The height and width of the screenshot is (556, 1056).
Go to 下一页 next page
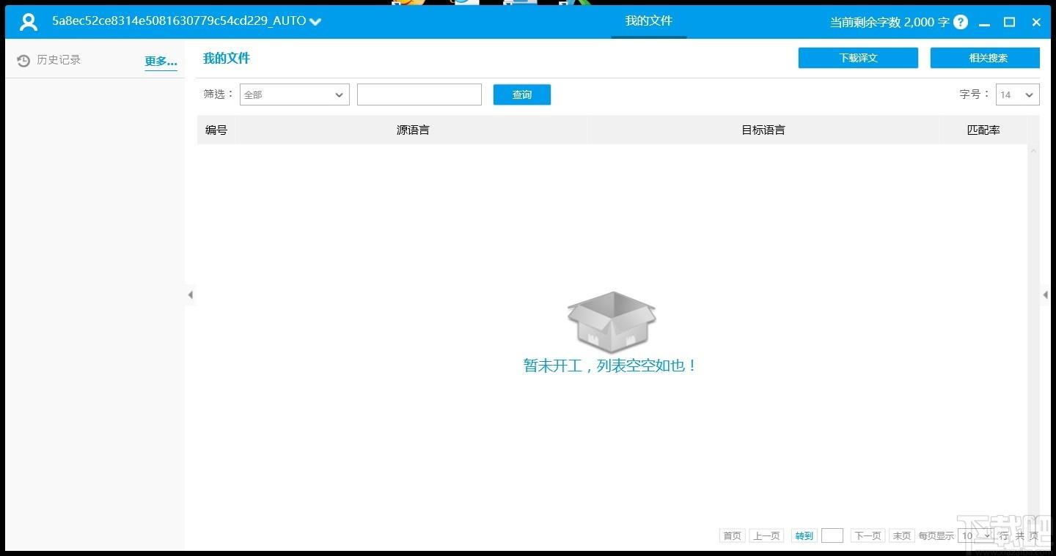pyautogui.click(x=868, y=535)
